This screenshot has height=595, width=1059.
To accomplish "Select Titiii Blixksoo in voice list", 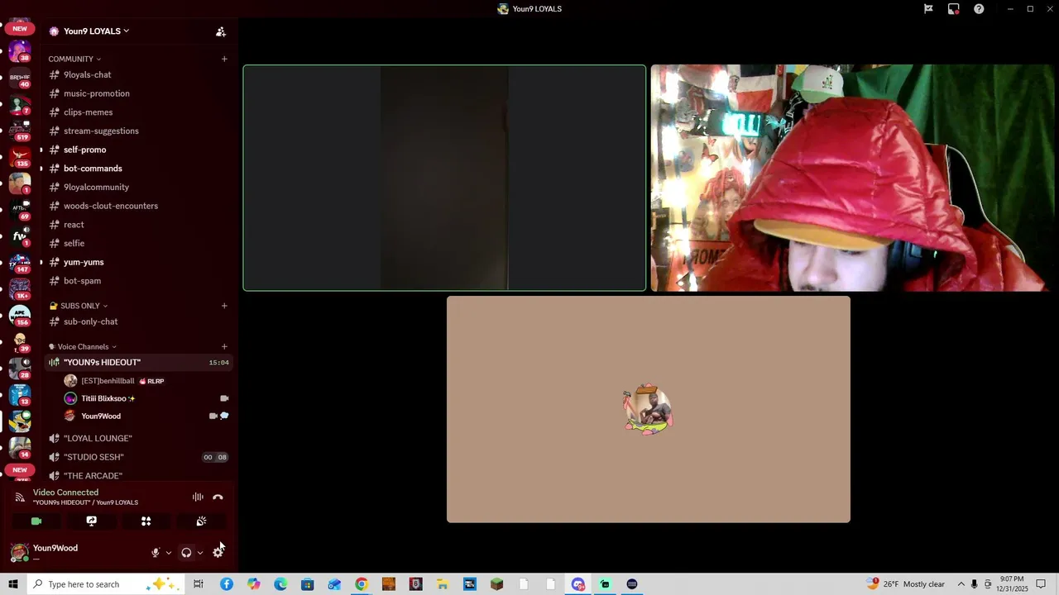I will click(103, 398).
